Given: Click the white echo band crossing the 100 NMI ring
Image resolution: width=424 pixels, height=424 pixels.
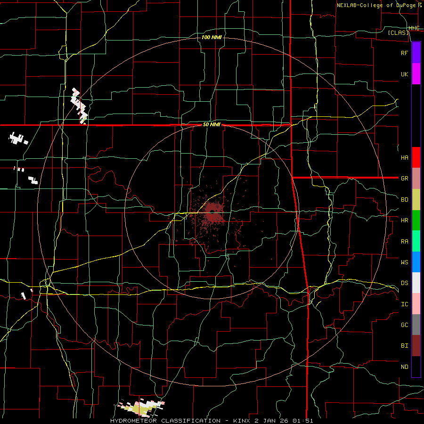Looking at the screenshot, I should 79,106.
